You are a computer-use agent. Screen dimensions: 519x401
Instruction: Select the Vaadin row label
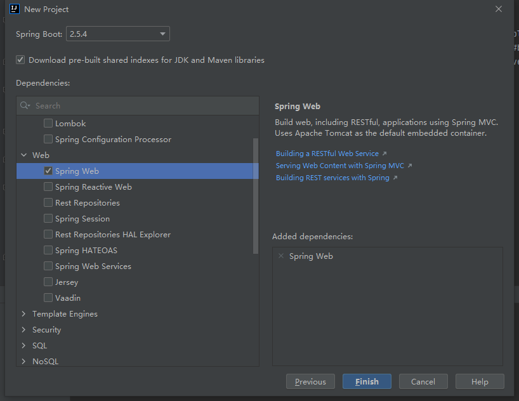68,298
